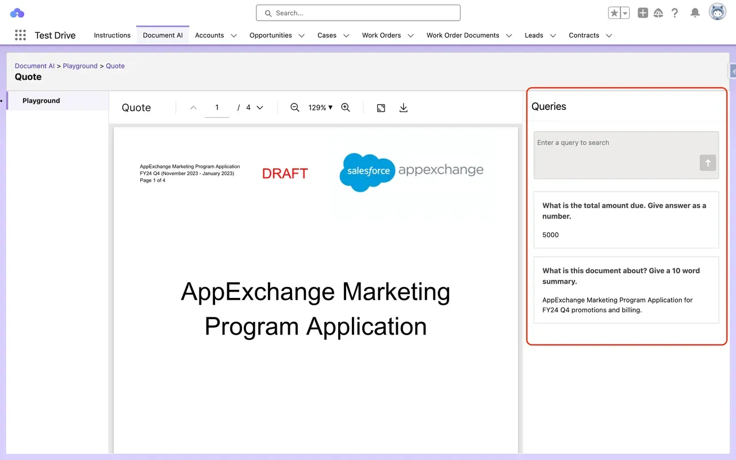736x460 pixels.
Task: Open the Work Orders tab
Action: pos(381,35)
